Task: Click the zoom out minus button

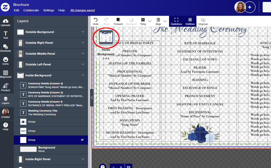Action: click(x=113, y=167)
